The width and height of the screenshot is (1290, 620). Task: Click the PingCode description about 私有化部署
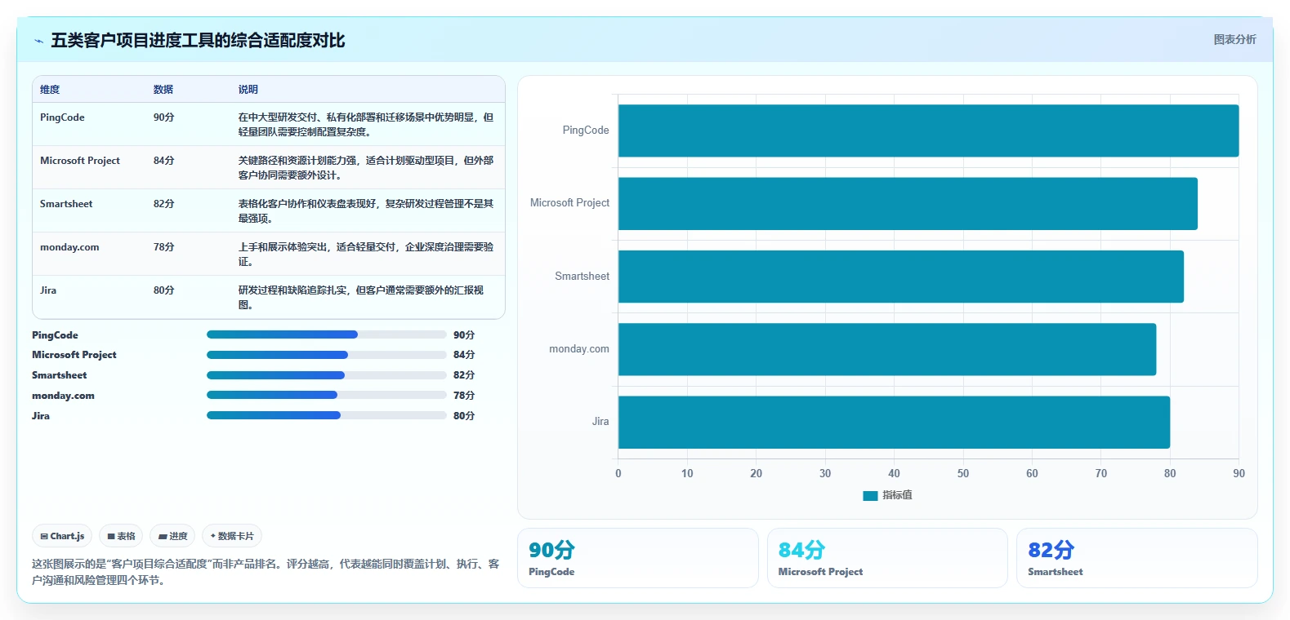367,125
